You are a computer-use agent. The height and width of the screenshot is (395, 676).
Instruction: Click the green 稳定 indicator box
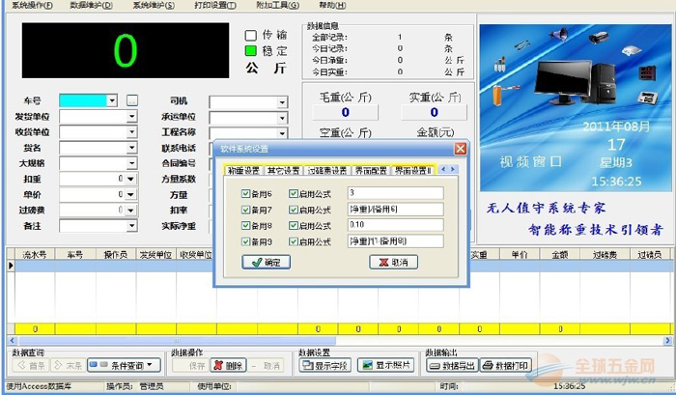pyautogui.click(x=251, y=50)
